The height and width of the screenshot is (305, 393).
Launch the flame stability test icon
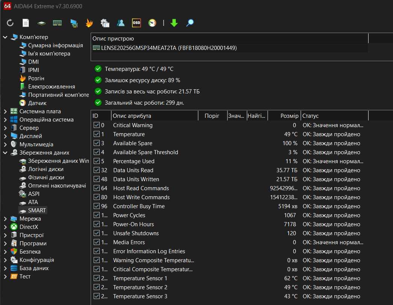89,23
